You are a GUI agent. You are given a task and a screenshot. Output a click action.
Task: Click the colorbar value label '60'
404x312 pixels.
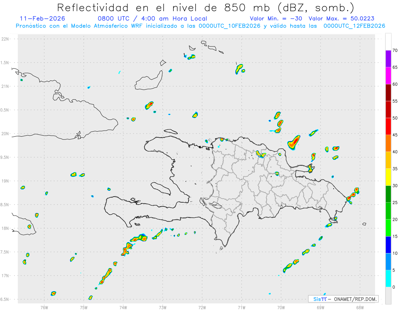(x=395, y=84)
